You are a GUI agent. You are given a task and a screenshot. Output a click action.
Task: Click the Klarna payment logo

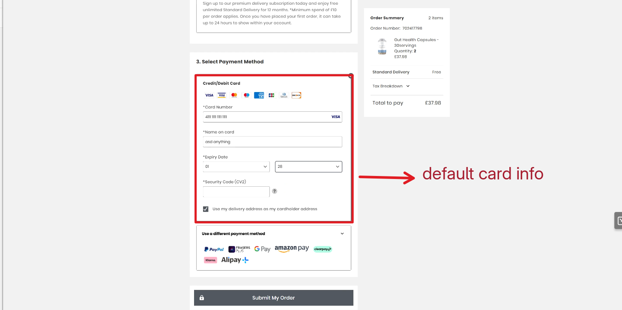coord(210,260)
